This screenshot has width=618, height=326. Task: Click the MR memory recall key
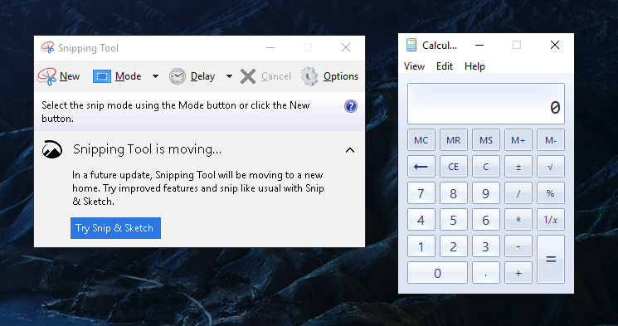click(454, 140)
